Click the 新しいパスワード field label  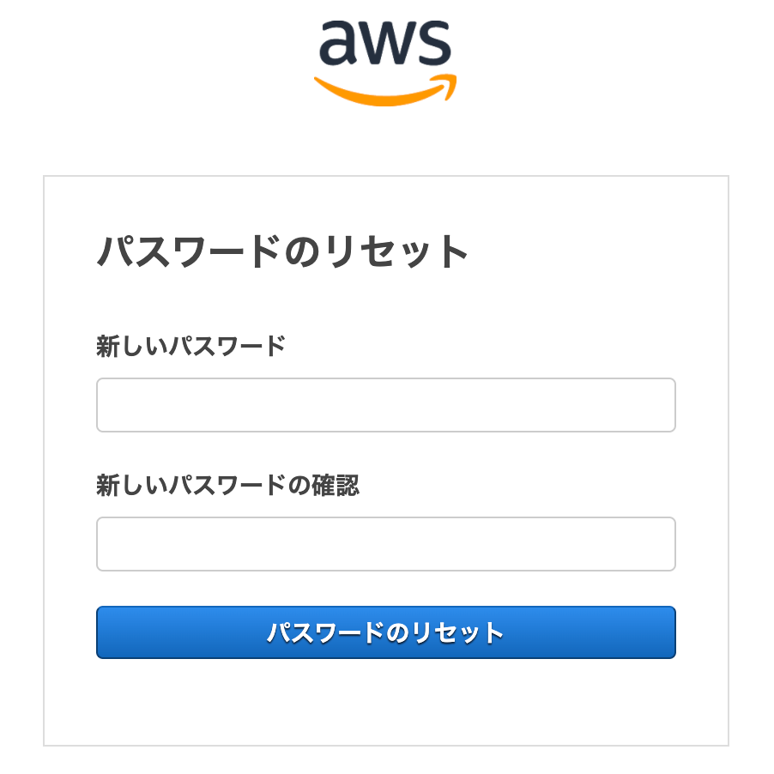[191, 346]
